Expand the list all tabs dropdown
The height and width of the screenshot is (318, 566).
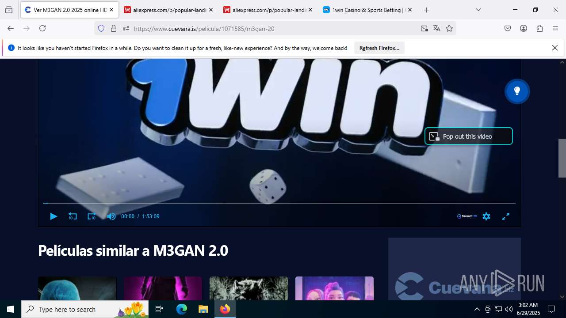478,10
